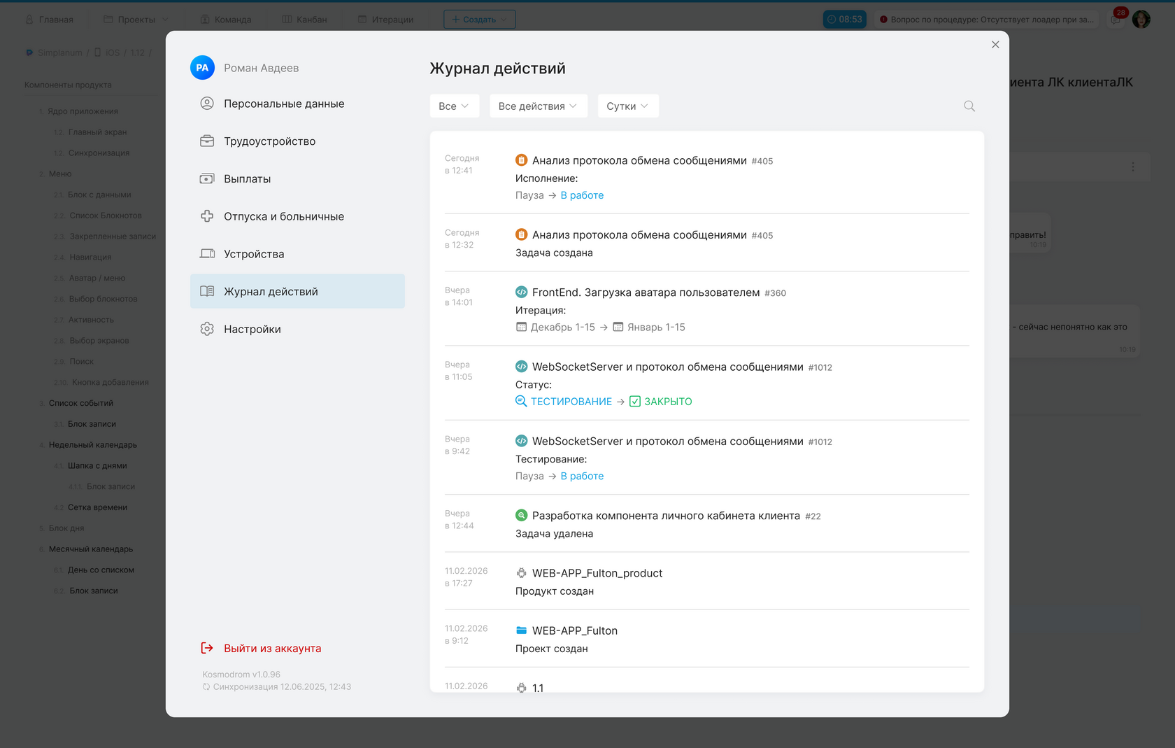Viewport: 1175px width, 748px height.
Task: Switch to the Устройства section
Action: click(x=254, y=254)
